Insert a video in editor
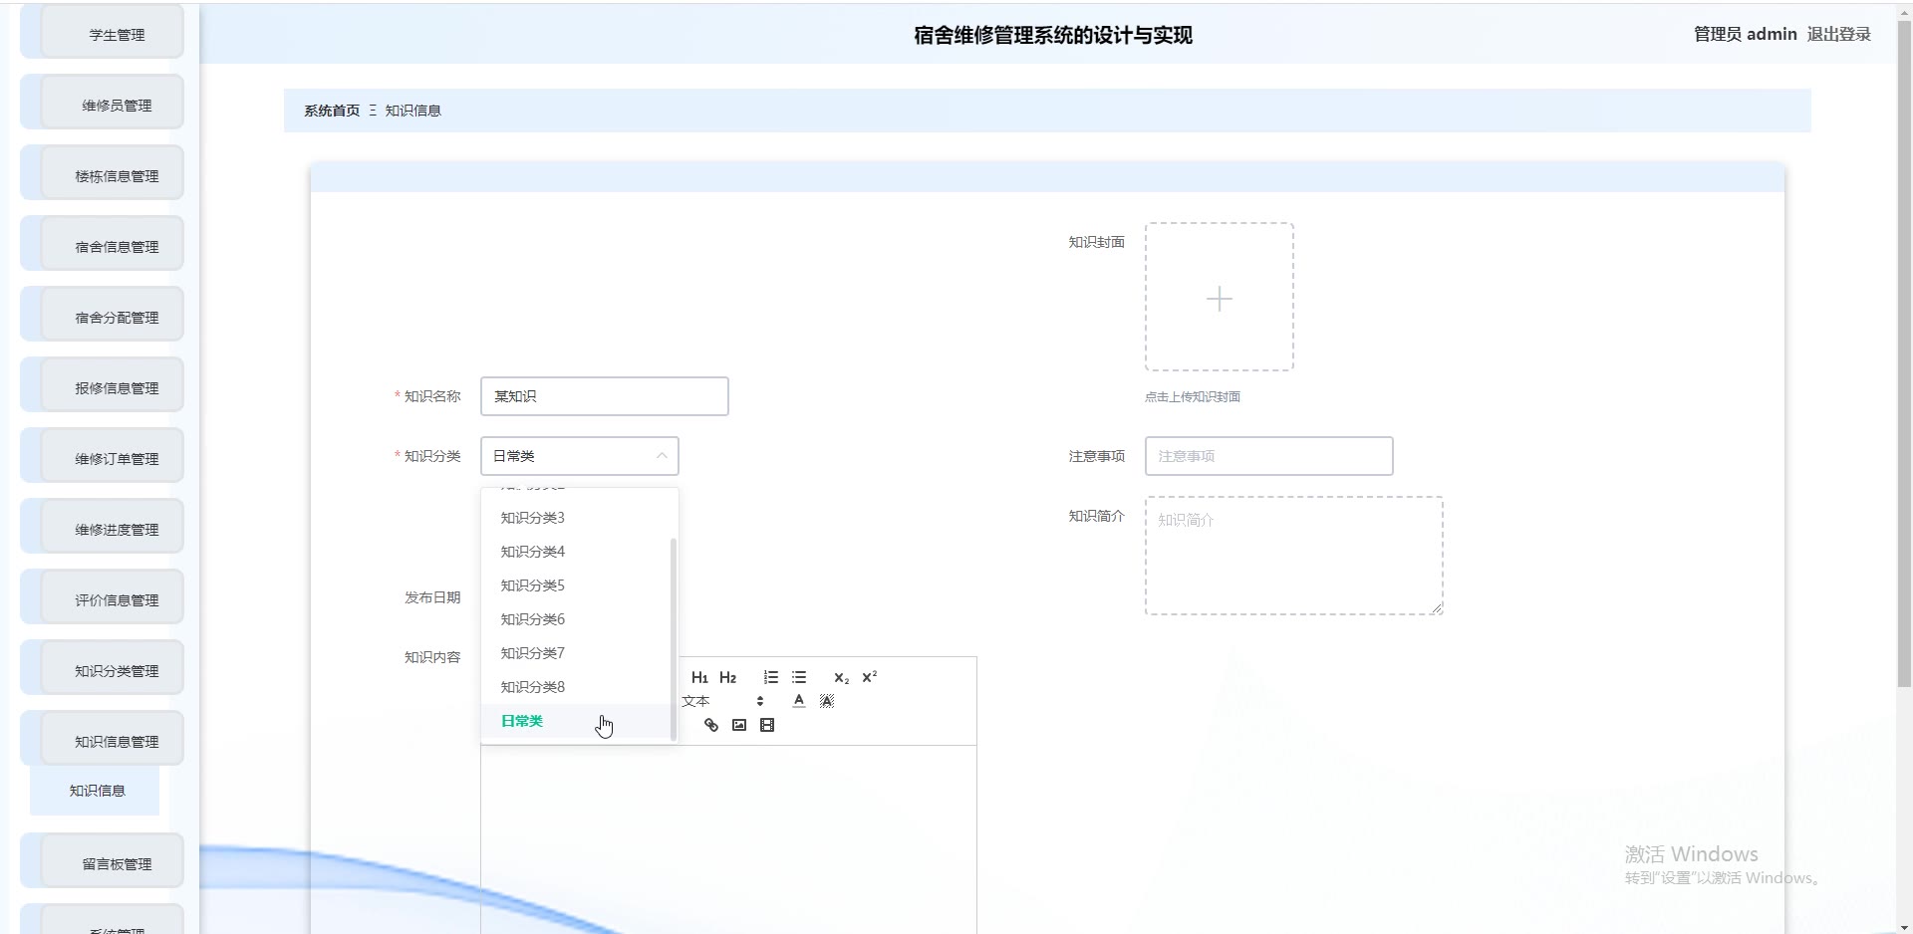 767,725
